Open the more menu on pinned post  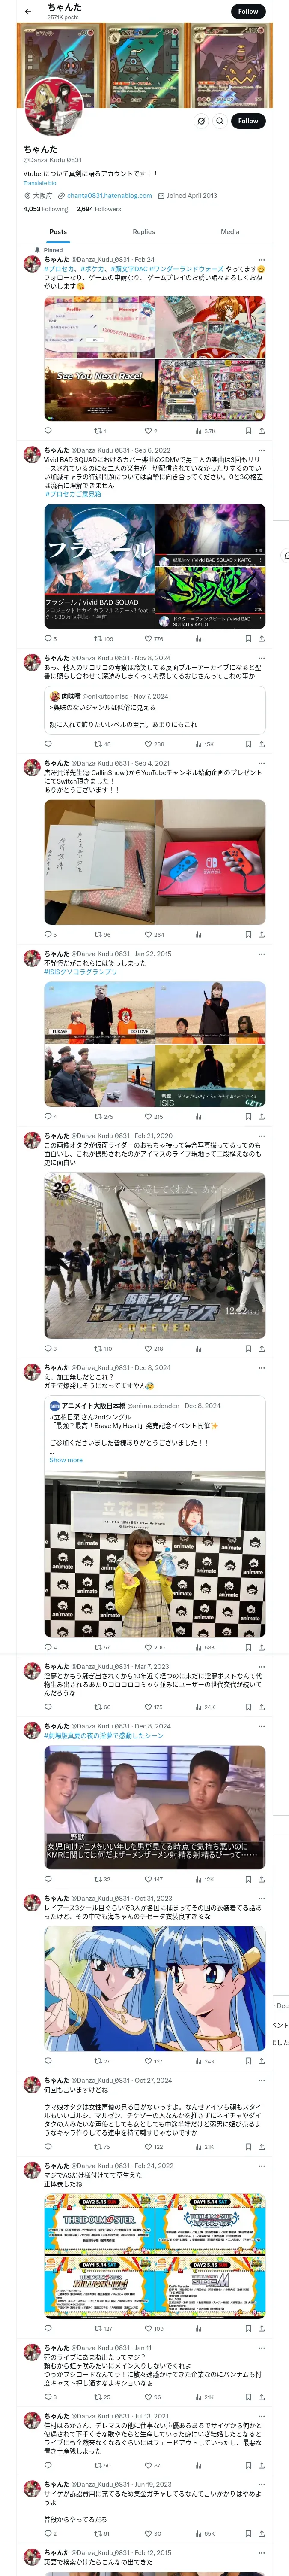(262, 259)
